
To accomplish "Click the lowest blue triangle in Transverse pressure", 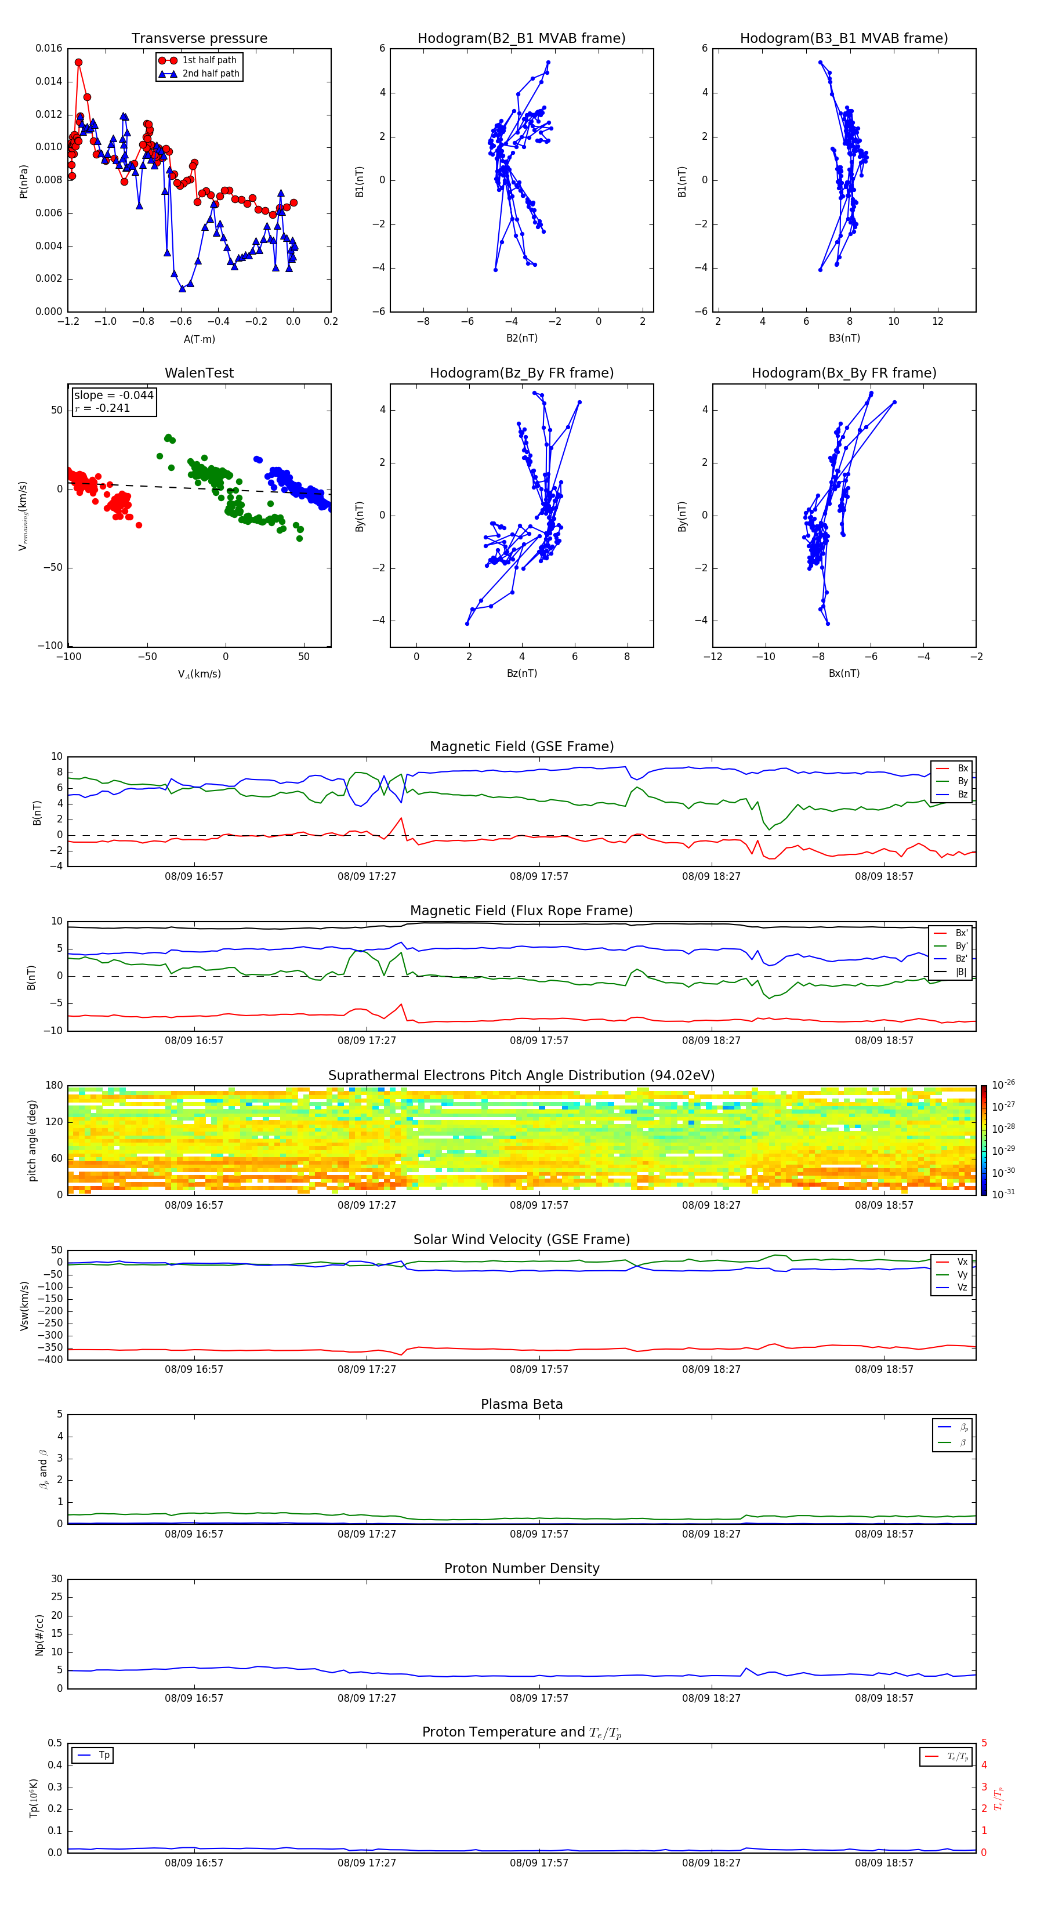I will click(182, 288).
